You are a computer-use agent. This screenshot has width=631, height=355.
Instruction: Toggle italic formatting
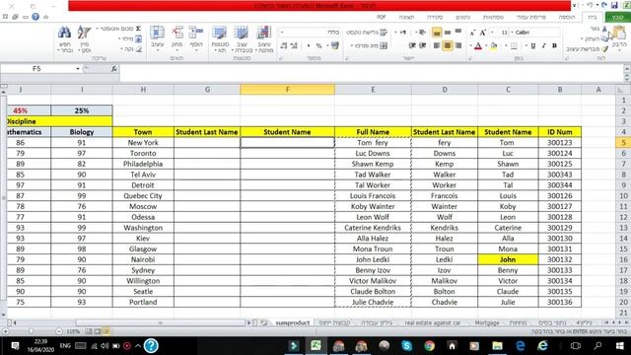pos(544,45)
